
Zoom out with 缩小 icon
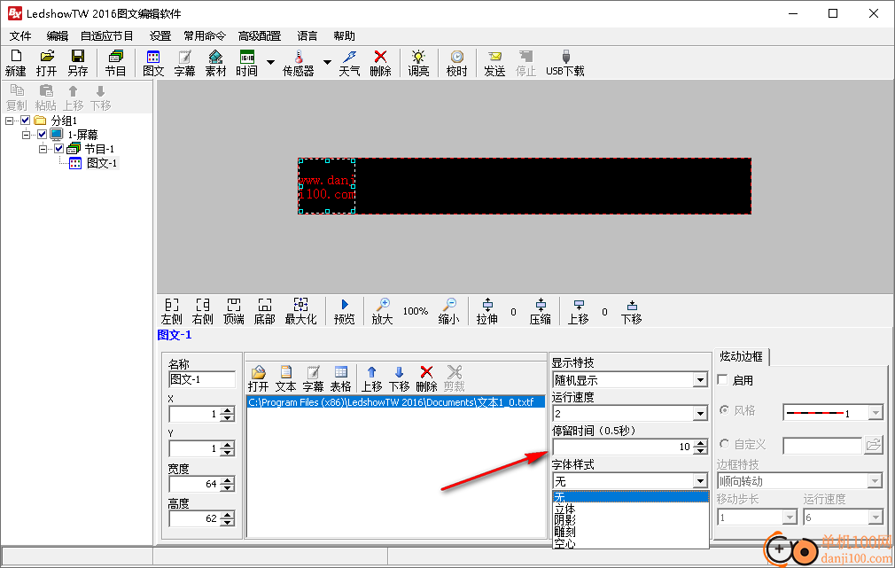pos(448,311)
